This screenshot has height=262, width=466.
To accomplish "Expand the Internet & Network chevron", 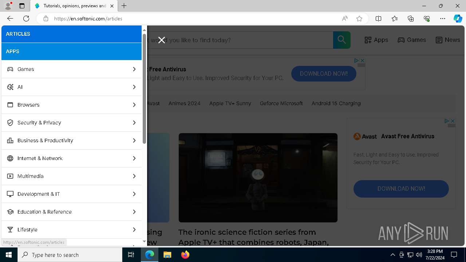I will 134,158.
